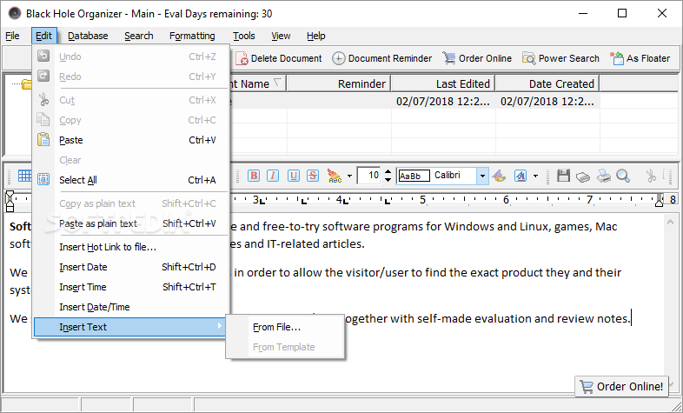Choose Select All from the Edit menu
Screen dimensions: 683x413
point(130,180)
